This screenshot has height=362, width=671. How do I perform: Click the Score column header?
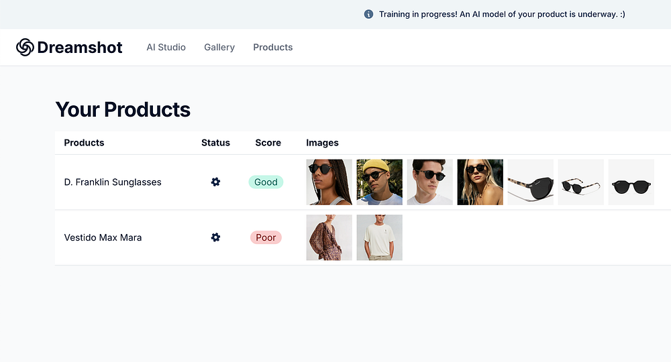pos(268,143)
